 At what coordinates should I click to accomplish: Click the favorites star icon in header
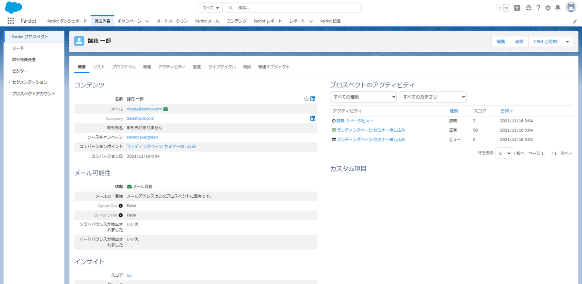(x=500, y=8)
